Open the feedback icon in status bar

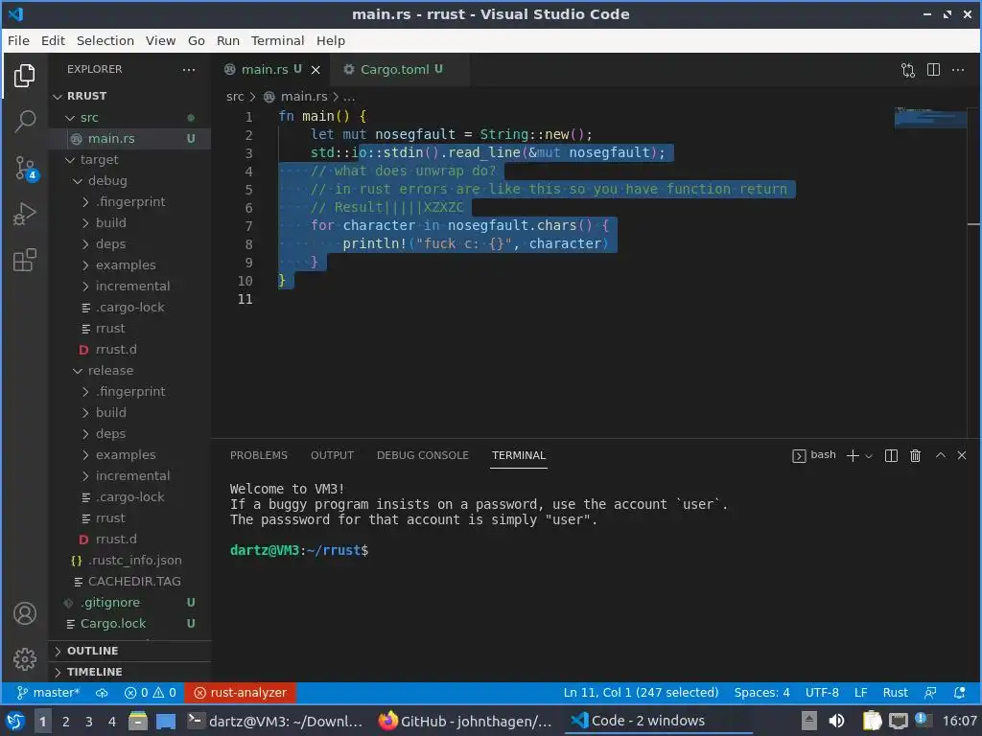coord(930,693)
